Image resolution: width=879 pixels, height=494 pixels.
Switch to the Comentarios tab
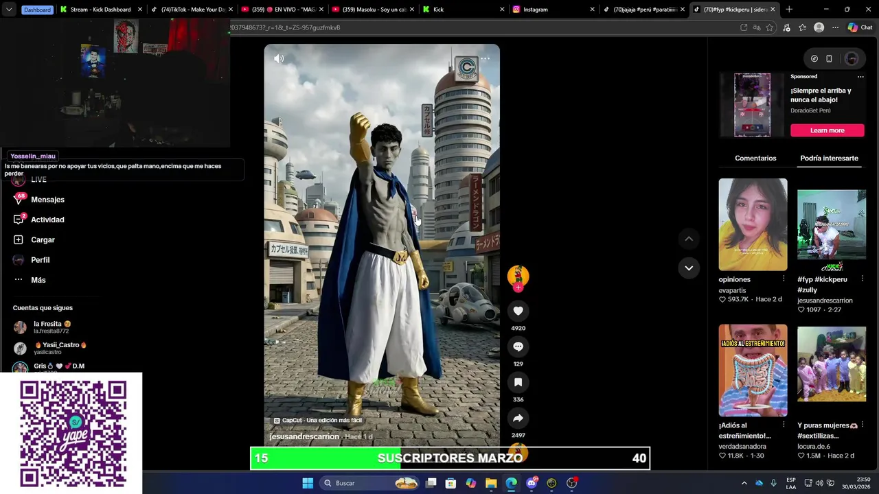point(755,158)
